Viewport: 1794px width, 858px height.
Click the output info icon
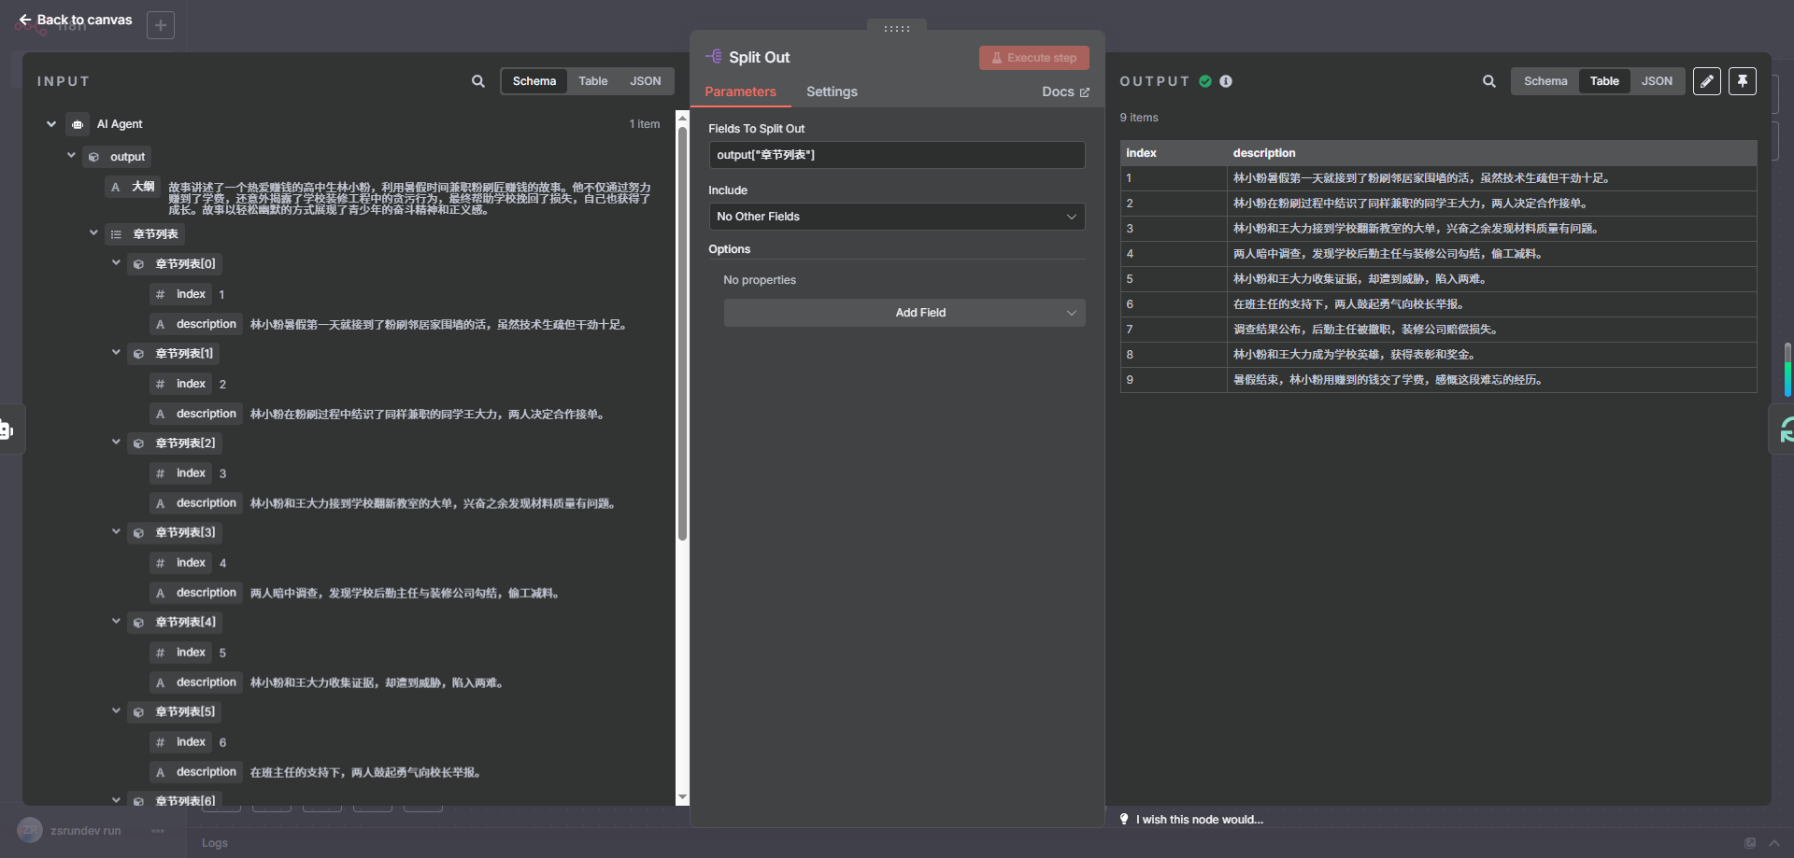click(x=1226, y=81)
